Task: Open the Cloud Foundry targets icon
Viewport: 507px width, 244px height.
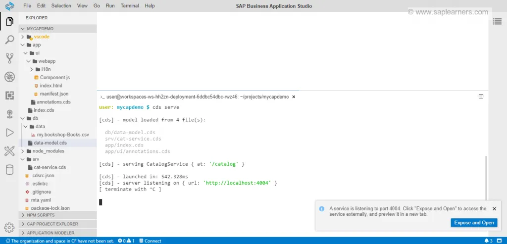Action: click(9, 114)
